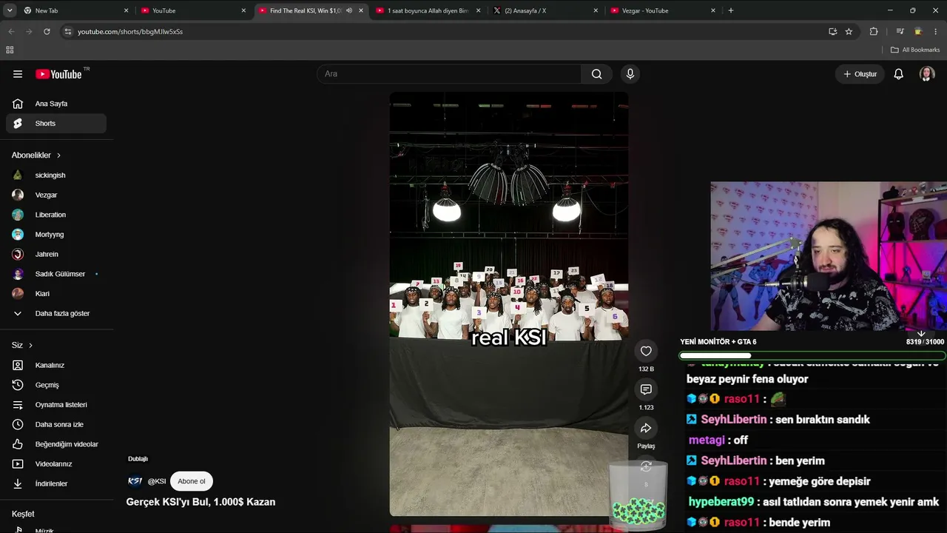Switch to the YouTube tab
947x533 pixels.
point(192,10)
